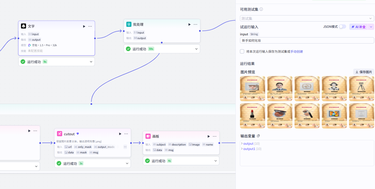Click the output tag in 文字 node
The height and width of the screenshot is (189, 375).
coord(34,40)
